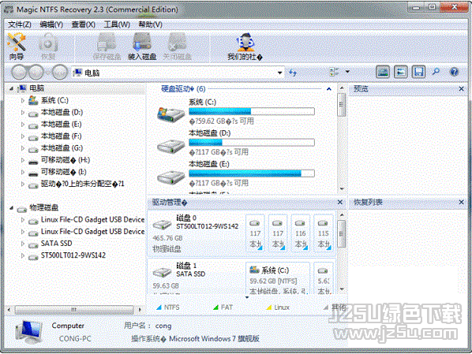Click the Linux legend marker

pyautogui.click(x=269, y=307)
